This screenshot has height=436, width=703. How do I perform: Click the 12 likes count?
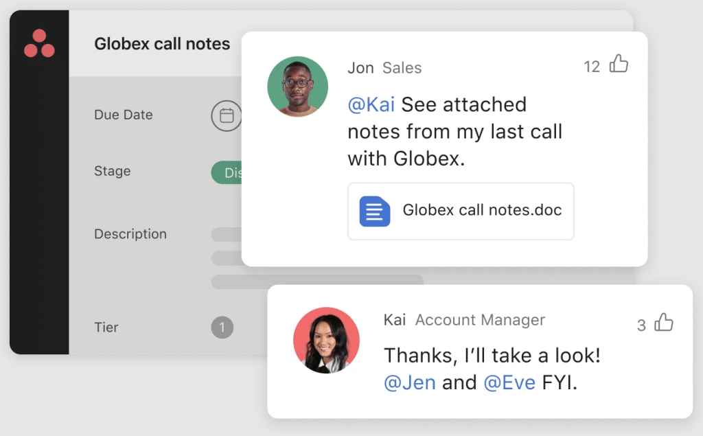pyautogui.click(x=592, y=67)
